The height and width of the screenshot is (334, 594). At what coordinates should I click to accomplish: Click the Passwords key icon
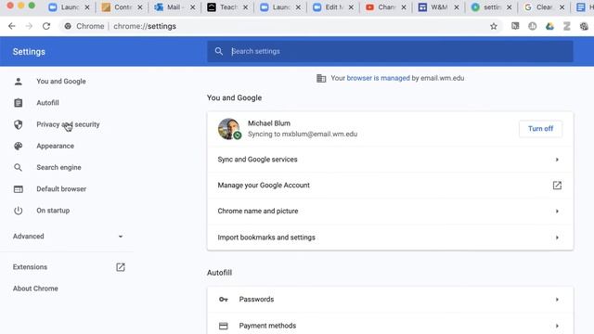click(x=224, y=299)
